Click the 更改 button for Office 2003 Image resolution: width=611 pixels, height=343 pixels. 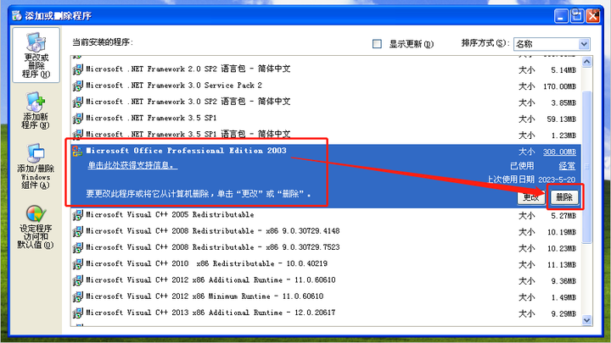(530, 197)
